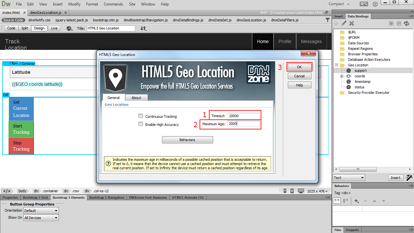Open the dmxGeoLocation.js related file
Screen dimensions: 414x233
point(251,20)
